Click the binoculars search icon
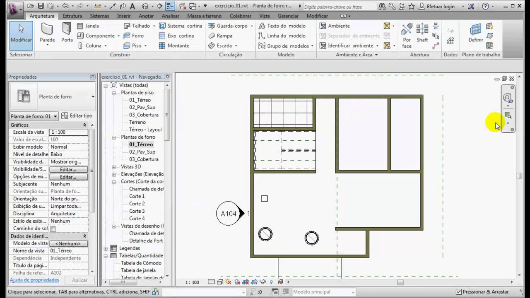The height and width of the screenshot is (298, 530). 382,6
